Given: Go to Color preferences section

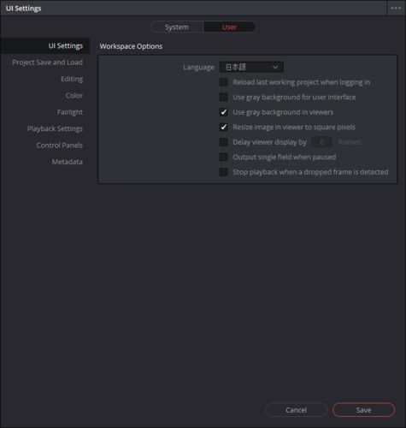Looking at the screenshot, I should [74, 96].
